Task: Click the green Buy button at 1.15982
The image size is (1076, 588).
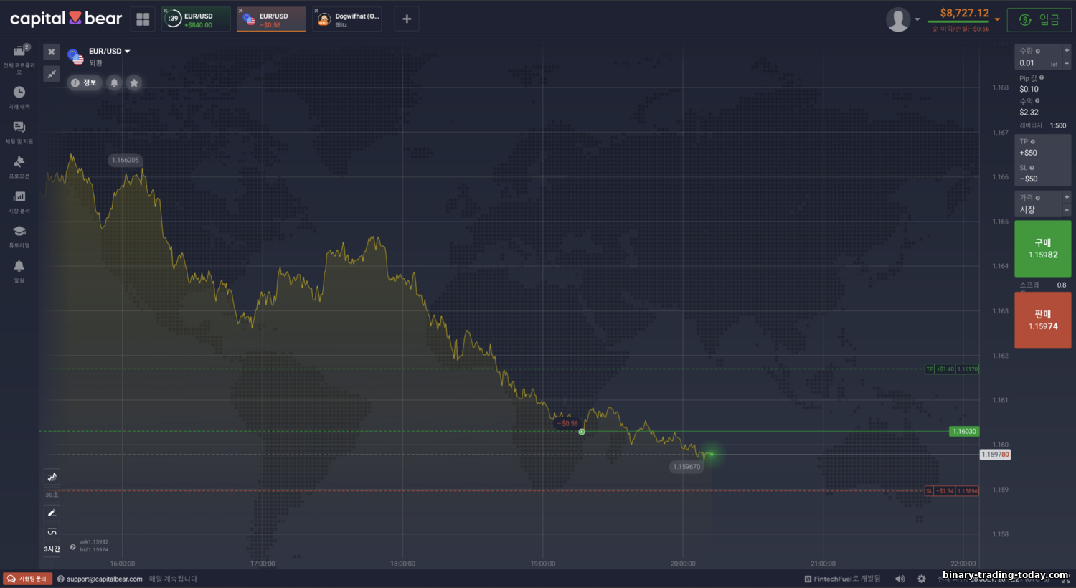Action: point(1042,248)
